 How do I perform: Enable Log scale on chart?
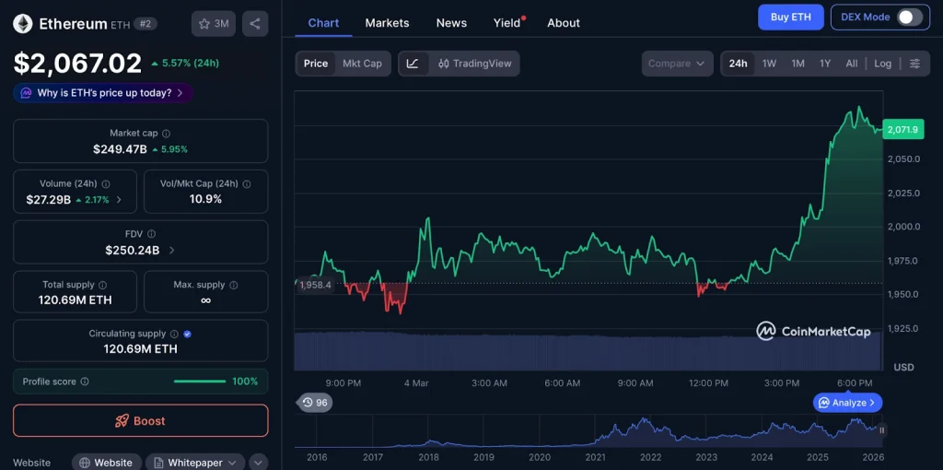click(x=883, y=64)
